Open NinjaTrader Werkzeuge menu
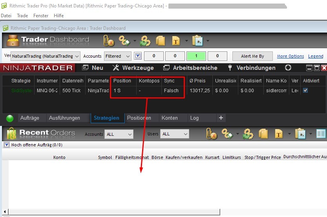 [133, 68]
